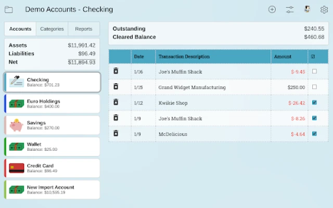Select the Credit Card account

52,168
